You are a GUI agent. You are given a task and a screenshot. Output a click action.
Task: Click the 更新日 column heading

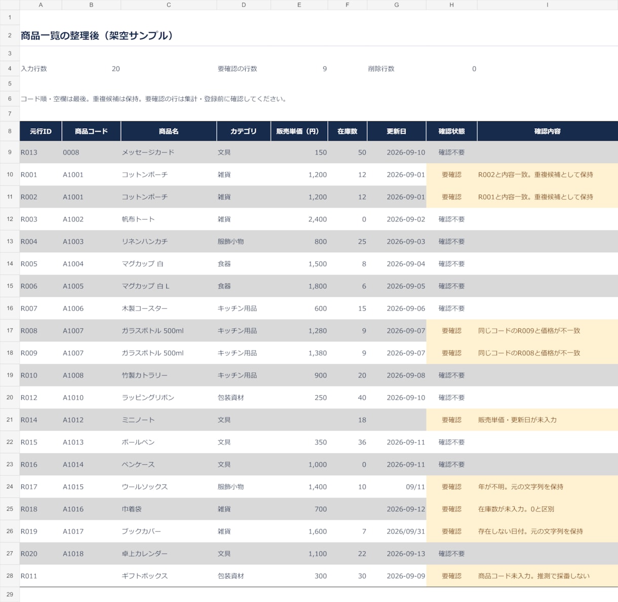point(397,131)
